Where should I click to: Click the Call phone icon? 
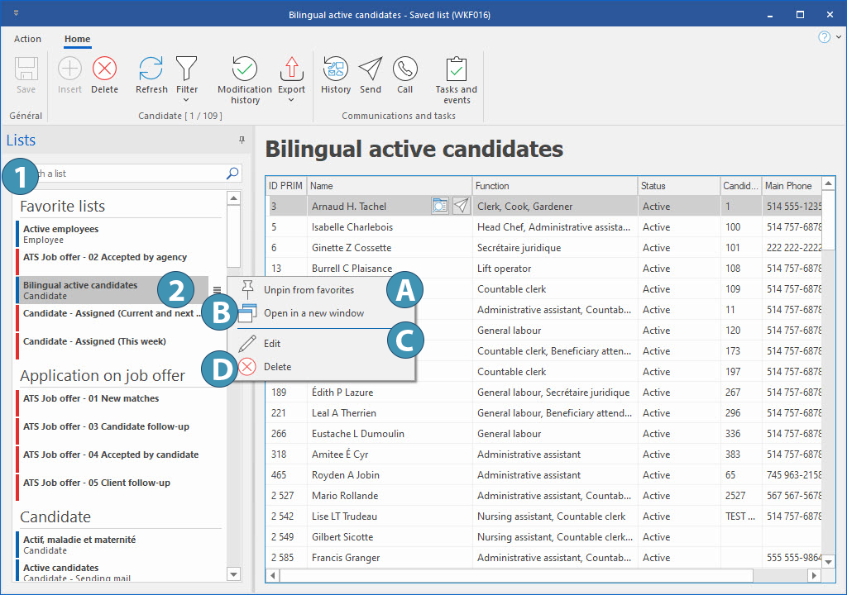click(404, 69)
